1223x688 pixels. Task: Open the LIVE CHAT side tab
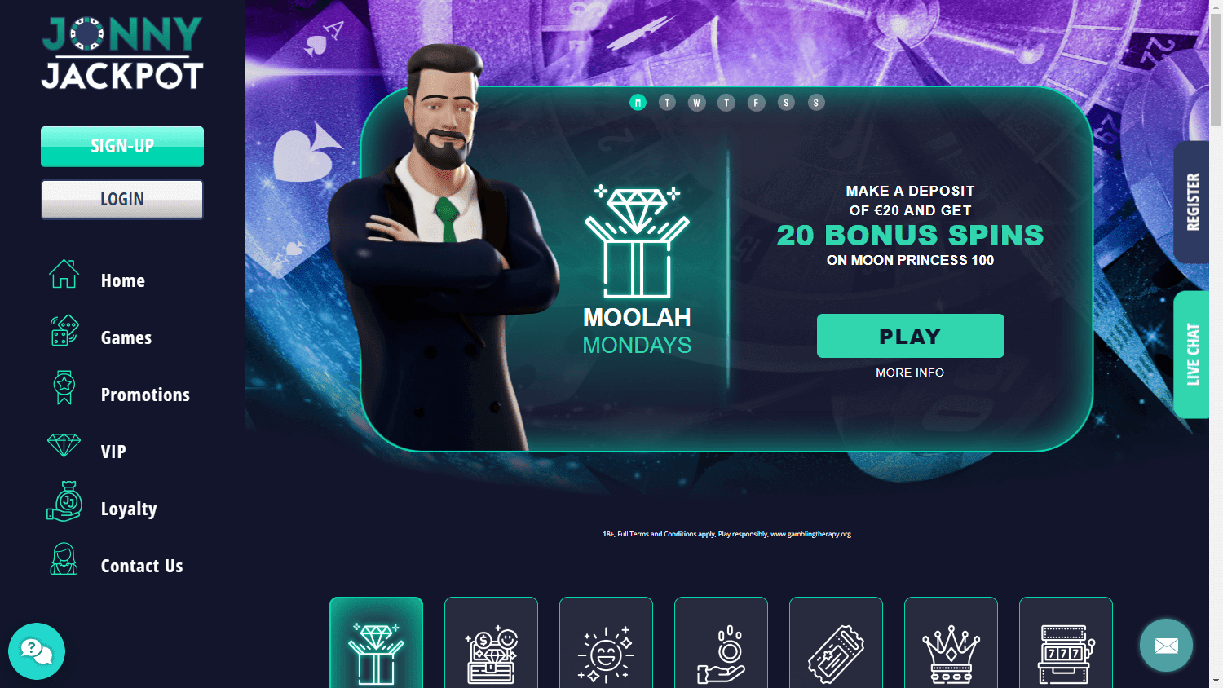click(x=1191, y=355)
